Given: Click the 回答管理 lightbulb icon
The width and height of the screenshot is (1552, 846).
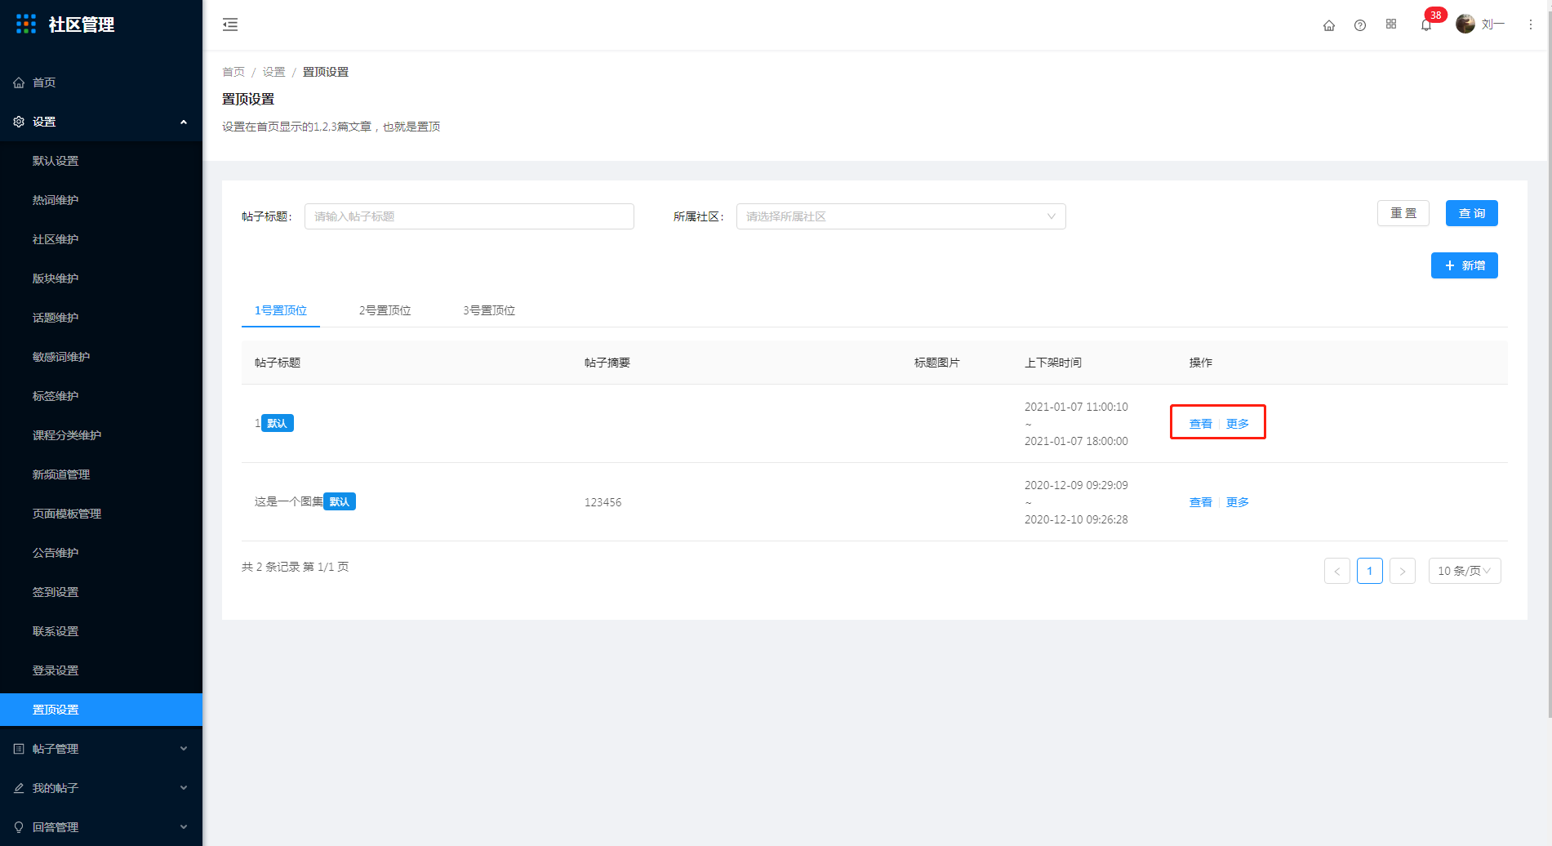Looking at the screenshot, I should 19,827.
